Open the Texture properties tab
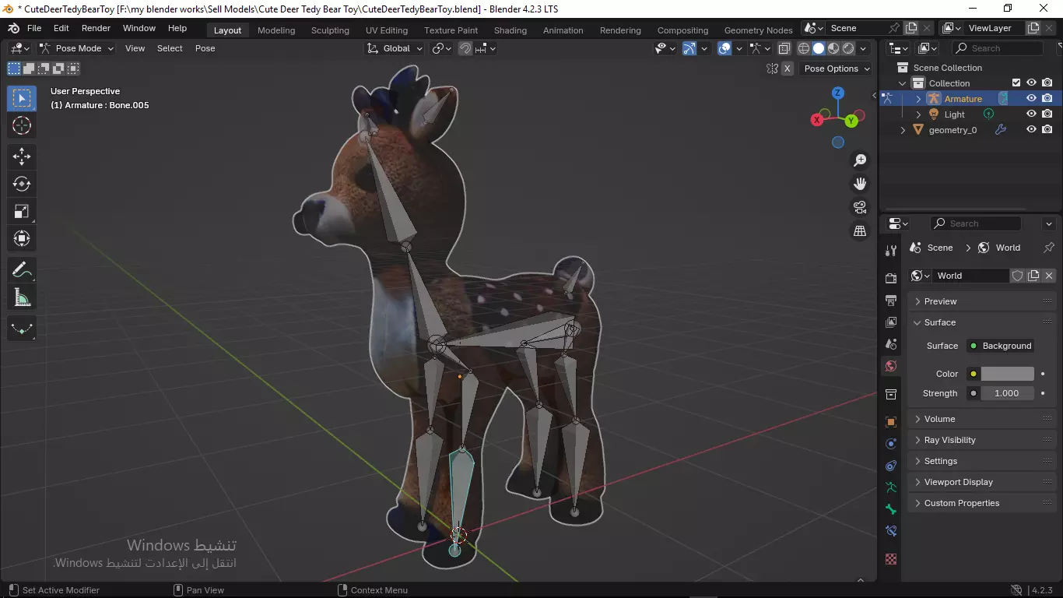The height and width of the screenshot is (598, 1063). pyautogui.click(x=891, y=559)
